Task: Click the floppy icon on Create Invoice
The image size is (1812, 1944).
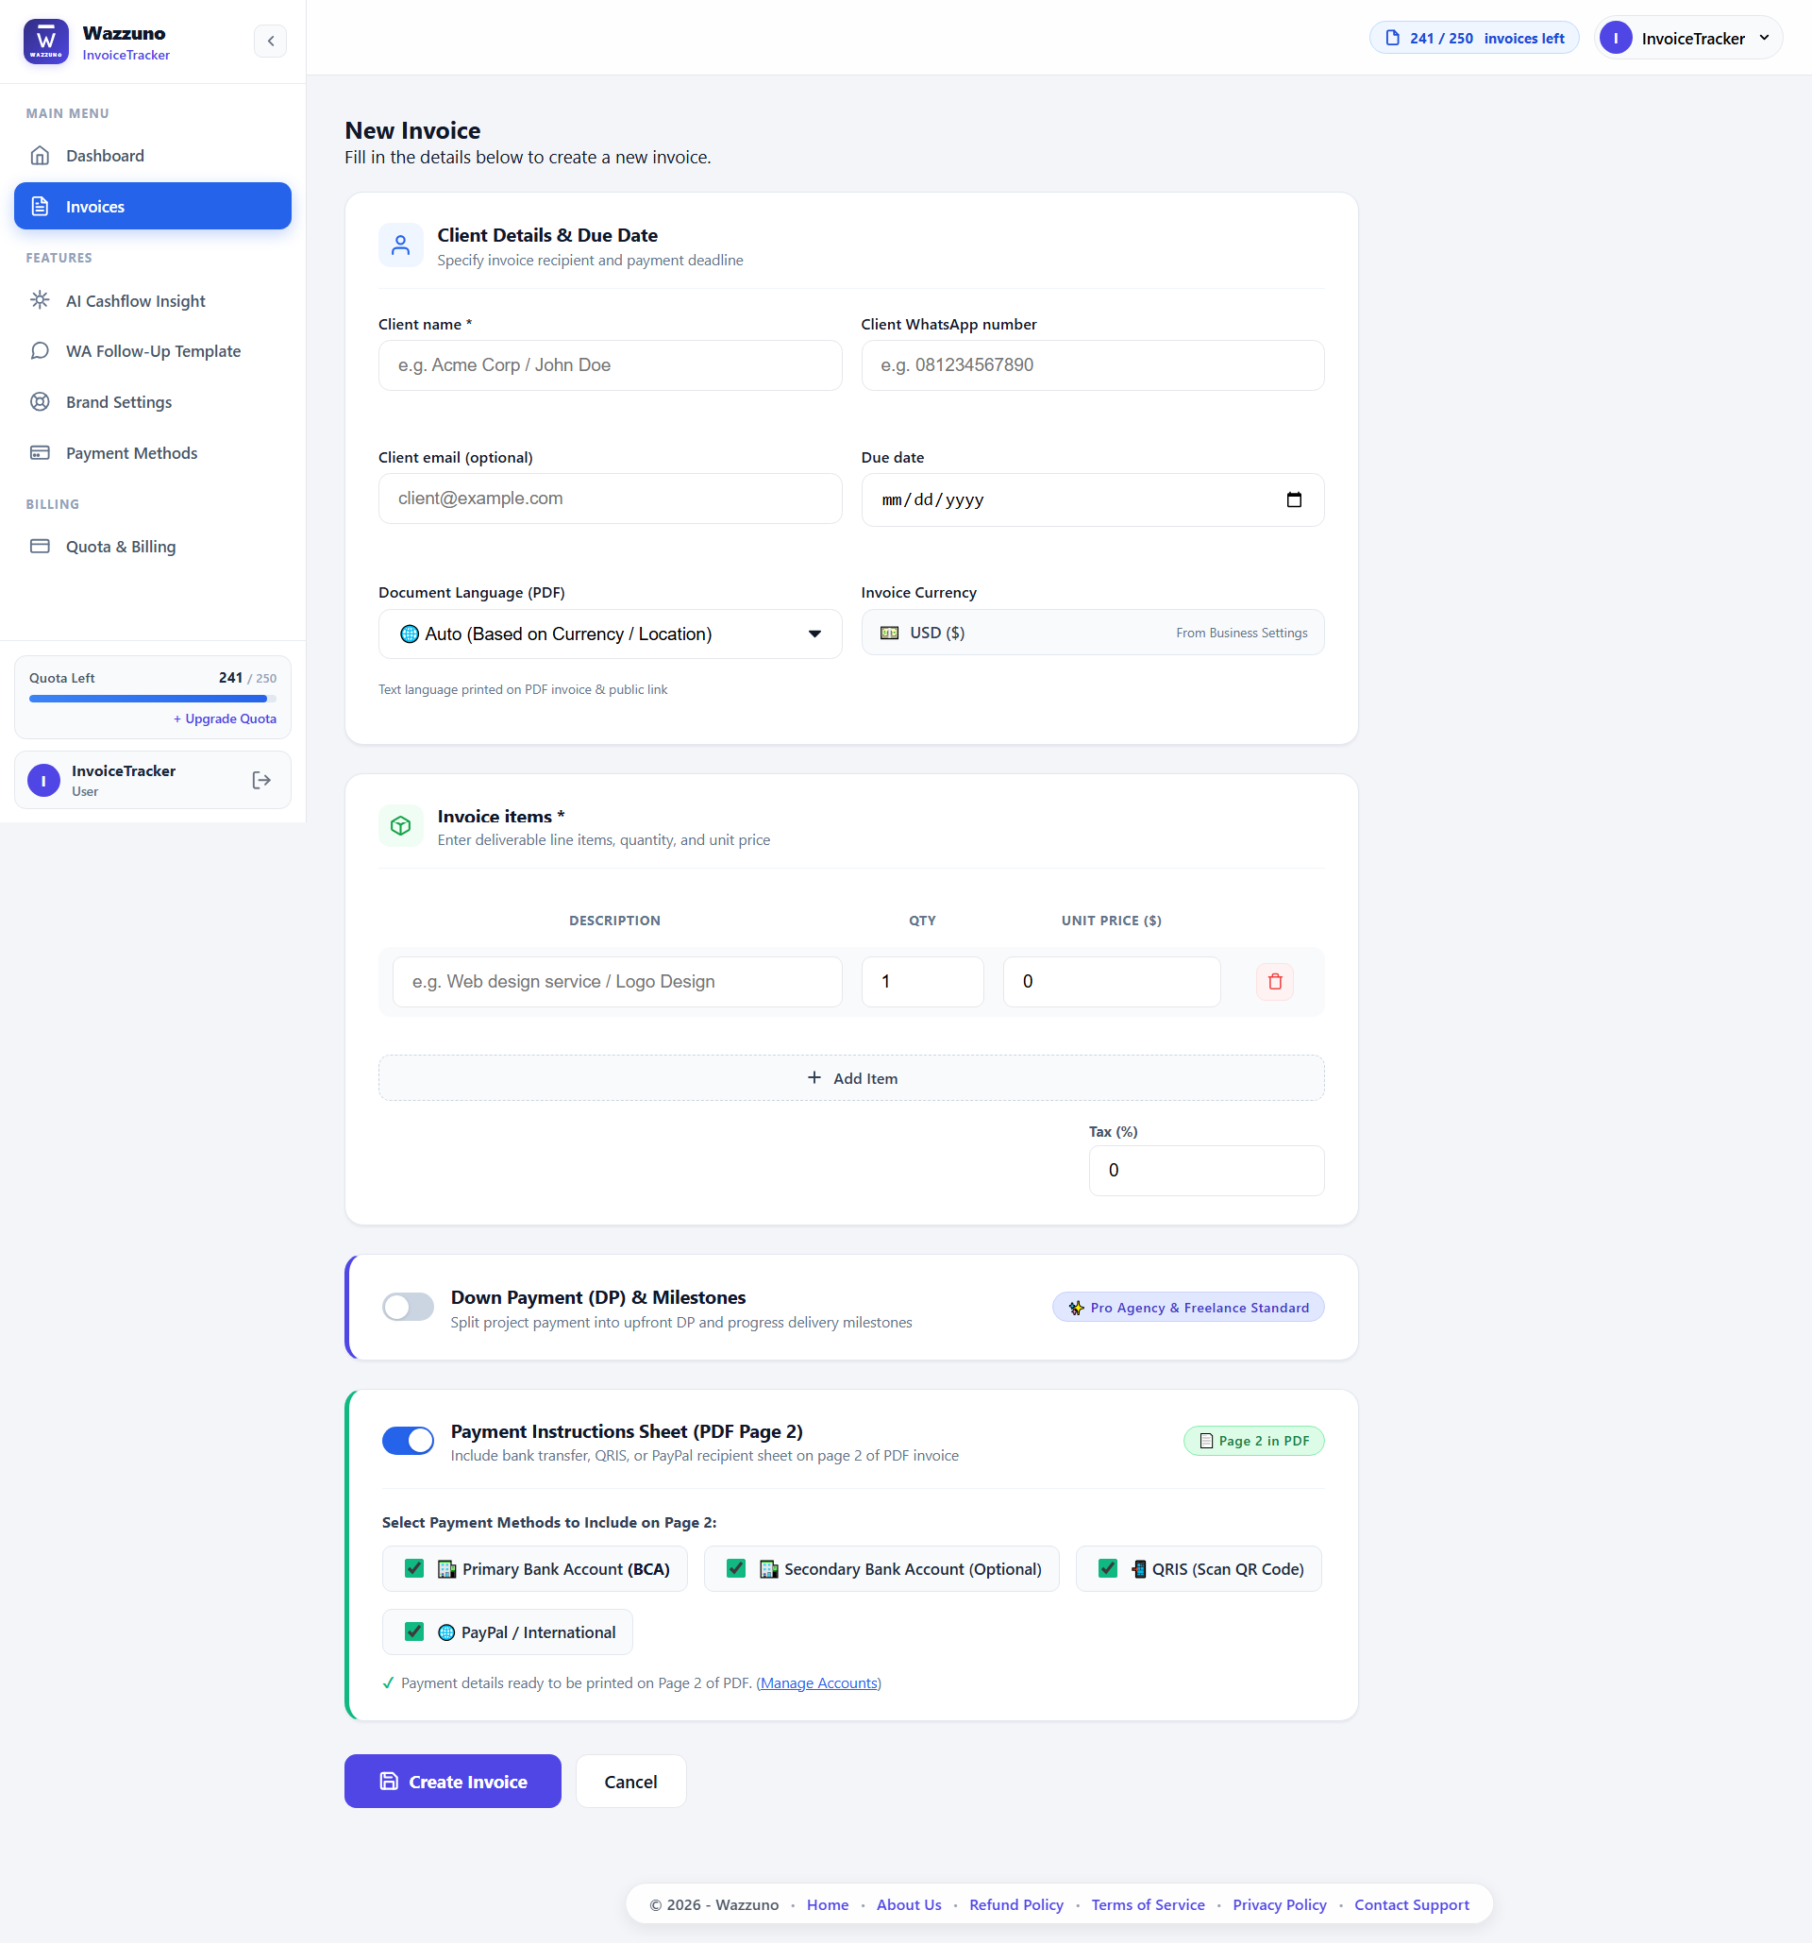Action: 389,1781
